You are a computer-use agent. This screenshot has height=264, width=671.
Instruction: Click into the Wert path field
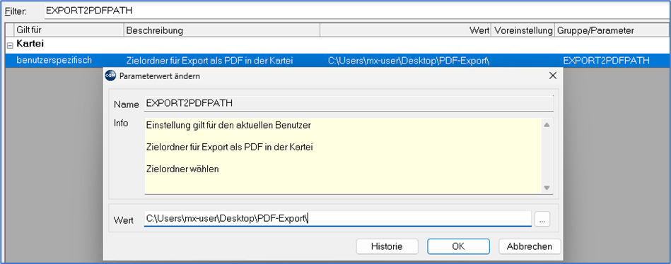coord(338,219)
